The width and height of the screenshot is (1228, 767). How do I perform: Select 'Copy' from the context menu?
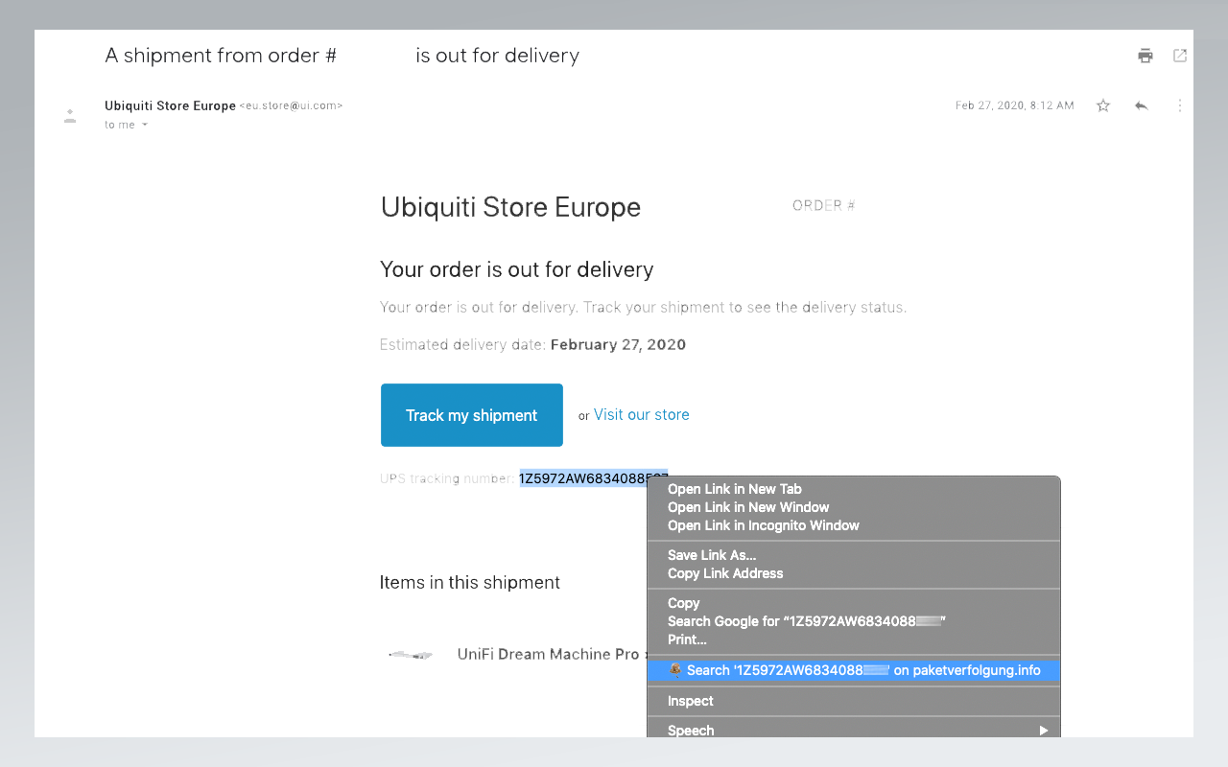coord(683,603)
